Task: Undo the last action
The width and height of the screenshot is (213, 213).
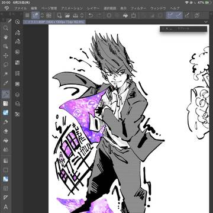Action: (91, 15)
